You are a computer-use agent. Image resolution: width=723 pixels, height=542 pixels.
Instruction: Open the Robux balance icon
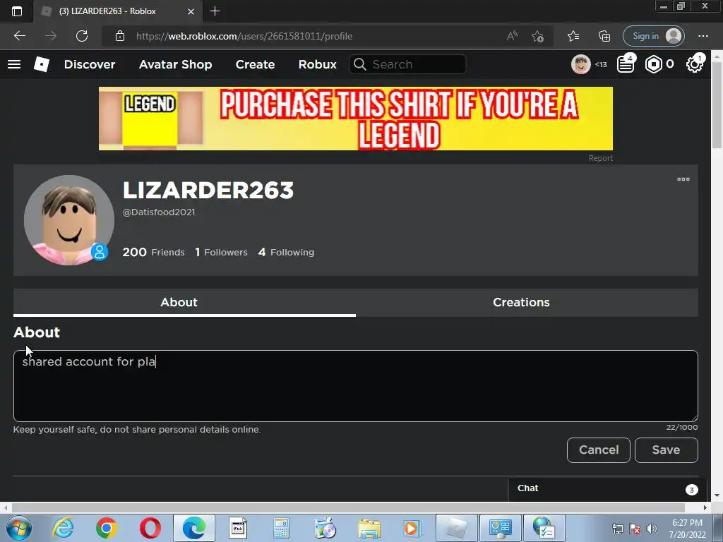coord(653,64)
